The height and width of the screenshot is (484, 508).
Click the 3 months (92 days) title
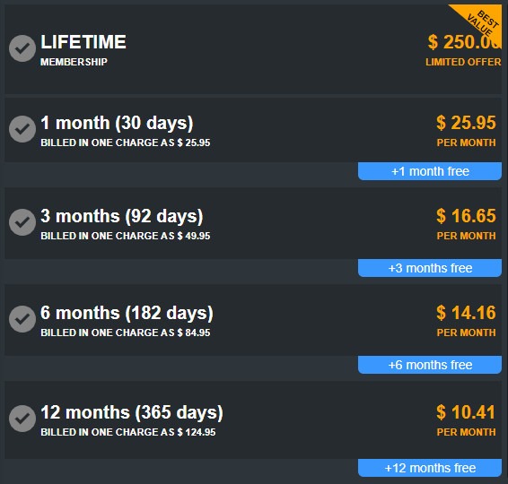(122, 216)
